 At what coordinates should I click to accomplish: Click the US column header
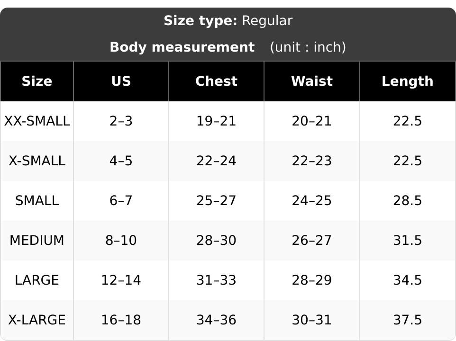(x=121, y=81)
